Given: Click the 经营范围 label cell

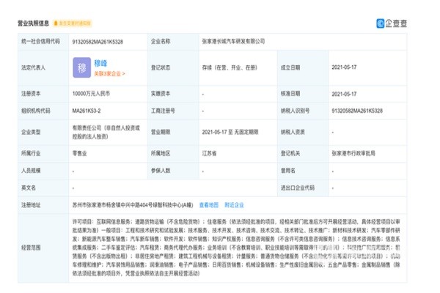Looking at the screenshot, I should pos(43,248).
